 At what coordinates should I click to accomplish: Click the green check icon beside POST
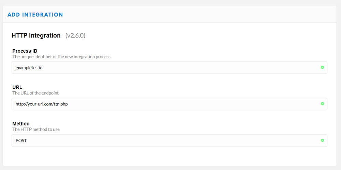pos(322,140)
